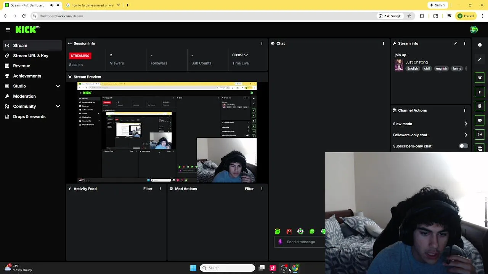Open the Windows Start menu
This screenshot has width=488, height=274.
click(x=193, y=268)
